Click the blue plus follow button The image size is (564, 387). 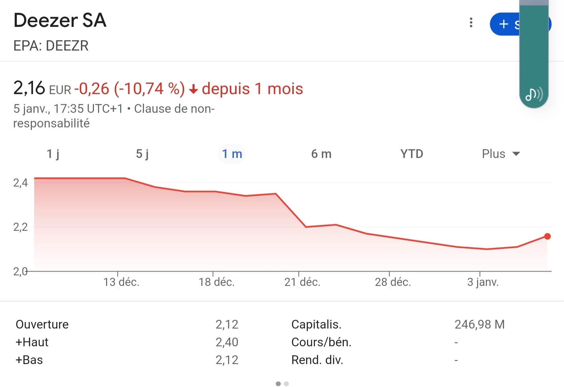505,24
